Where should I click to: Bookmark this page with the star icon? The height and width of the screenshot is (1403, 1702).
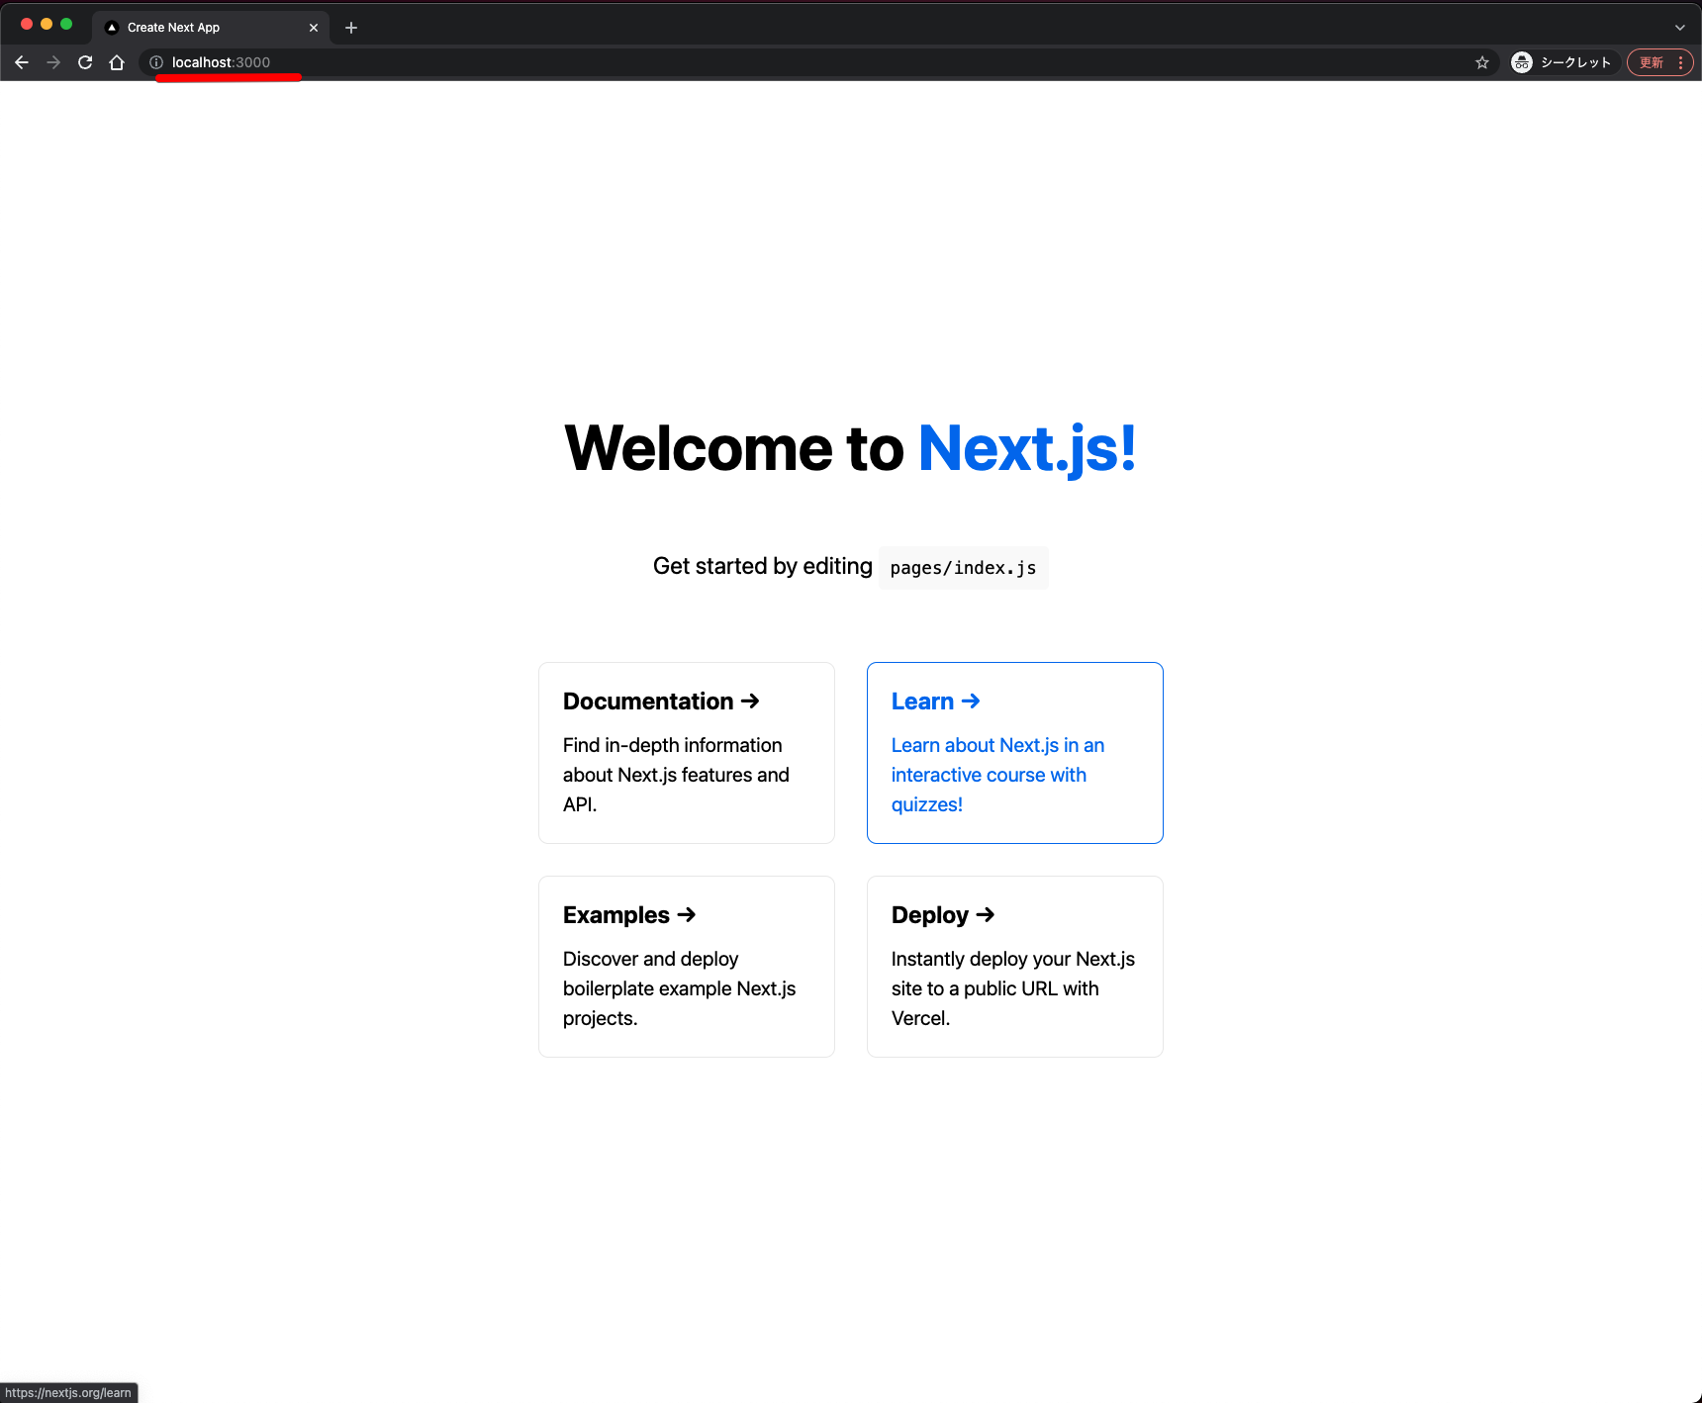(1482, 62)
